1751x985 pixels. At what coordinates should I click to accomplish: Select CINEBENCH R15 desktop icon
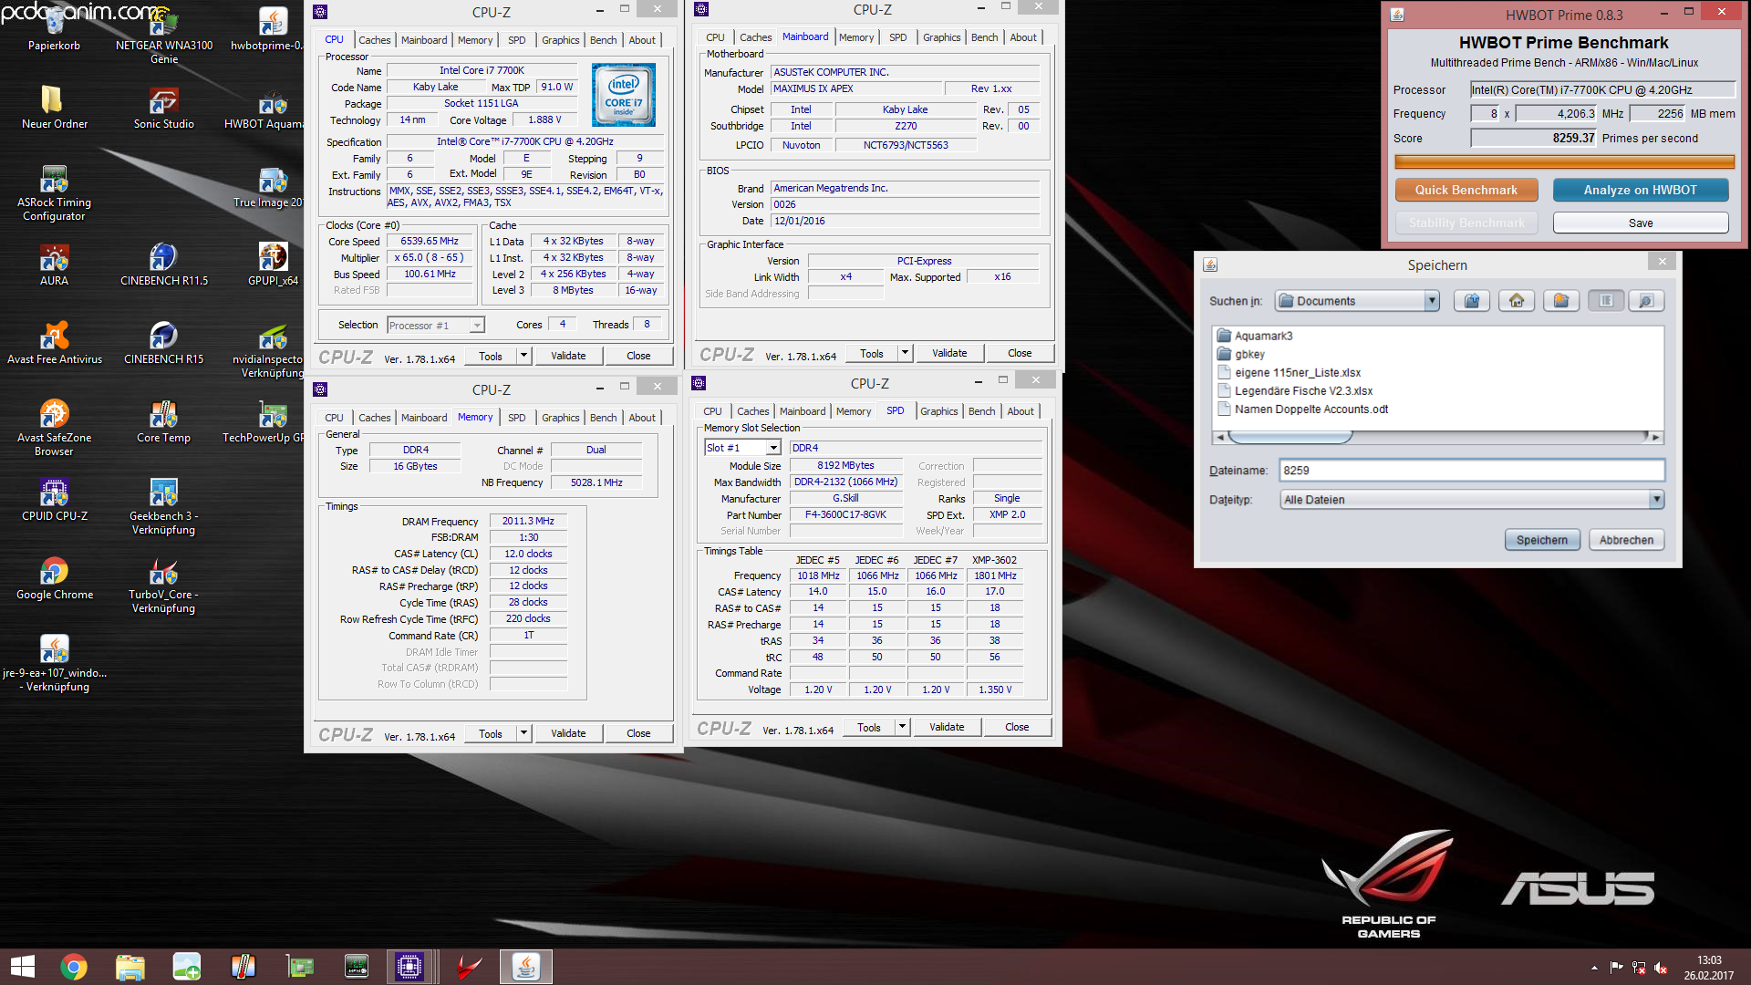164,341
